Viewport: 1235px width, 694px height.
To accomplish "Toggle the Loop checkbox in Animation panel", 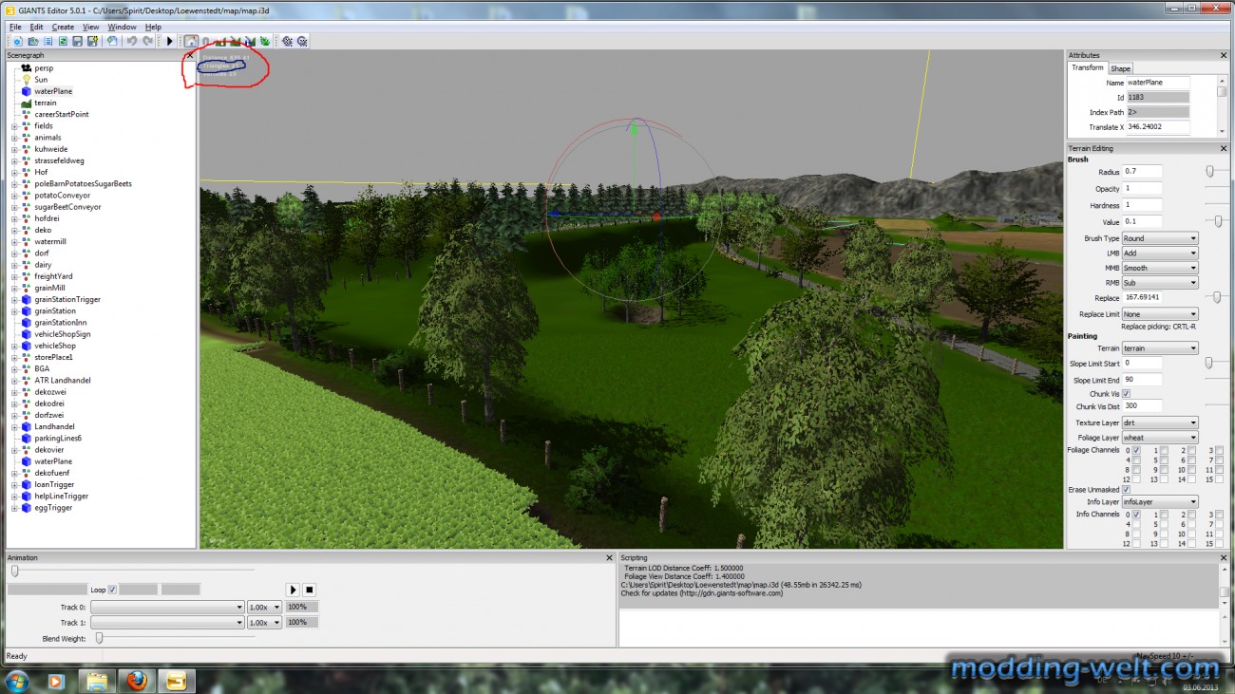I will pyautogui.click(x=112, y=590).
